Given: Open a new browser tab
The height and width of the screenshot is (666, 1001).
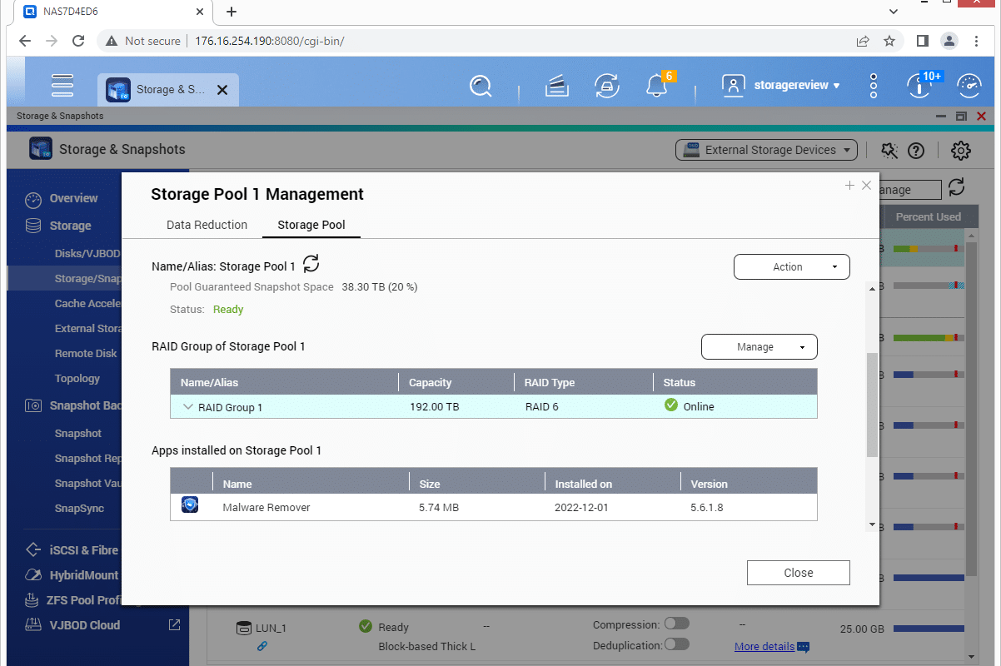Looking at the screenshot, I should (x=232, y=12).
